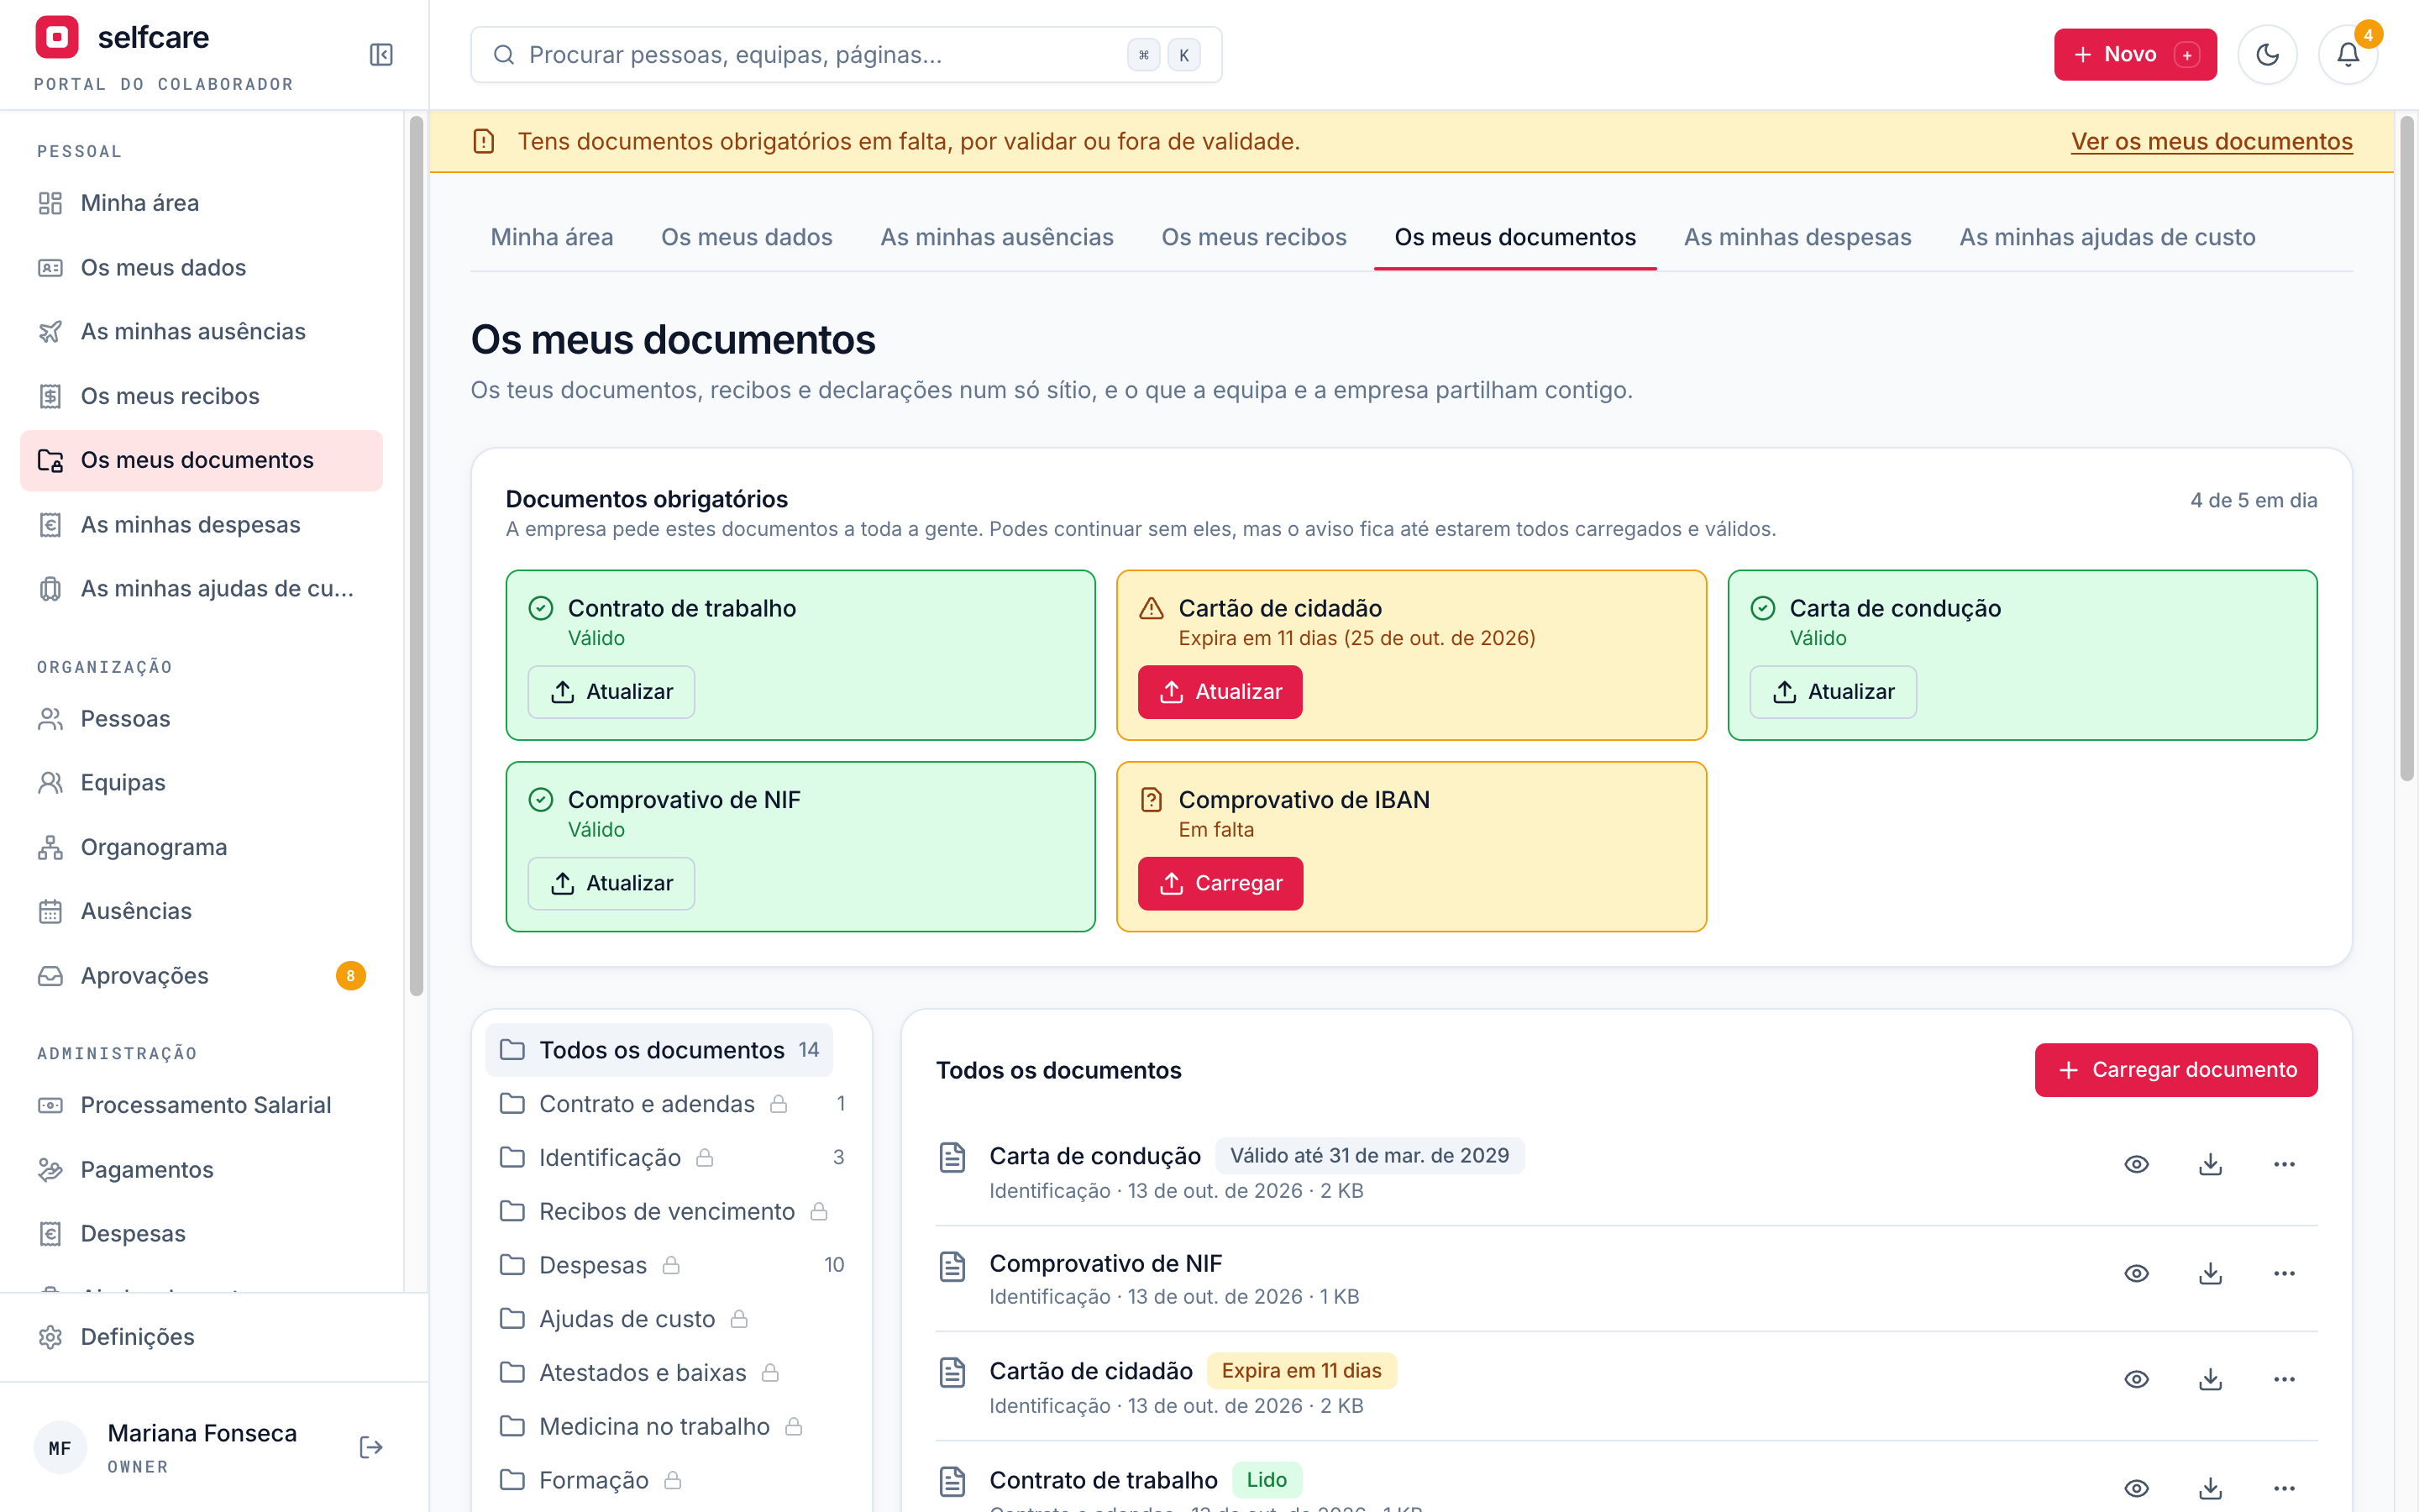The width and height of the screenshot is (2419, 1512).
Task: Select the Despesas folder with 10 items
Action: point(672,1265)
